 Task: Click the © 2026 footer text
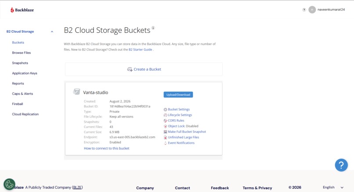(x=295, y=187)
